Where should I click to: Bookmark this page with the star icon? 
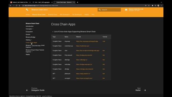click(x=149, y=5)
